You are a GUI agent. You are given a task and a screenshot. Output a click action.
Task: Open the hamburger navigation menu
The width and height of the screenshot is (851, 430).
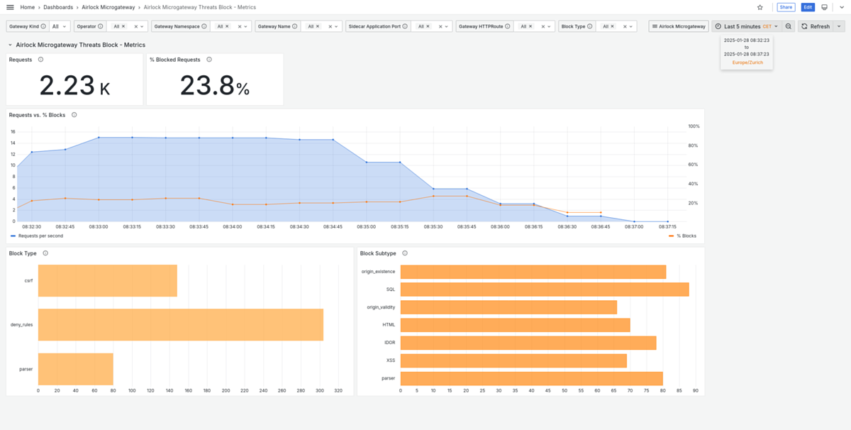click(10, 7)
